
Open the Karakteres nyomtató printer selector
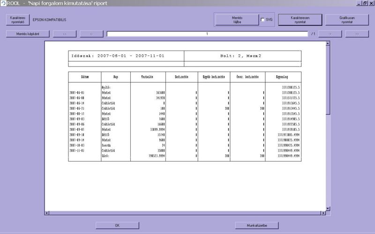(17, 20)
